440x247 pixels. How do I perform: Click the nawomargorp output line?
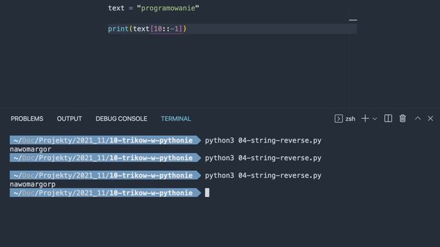pos(32,185)
